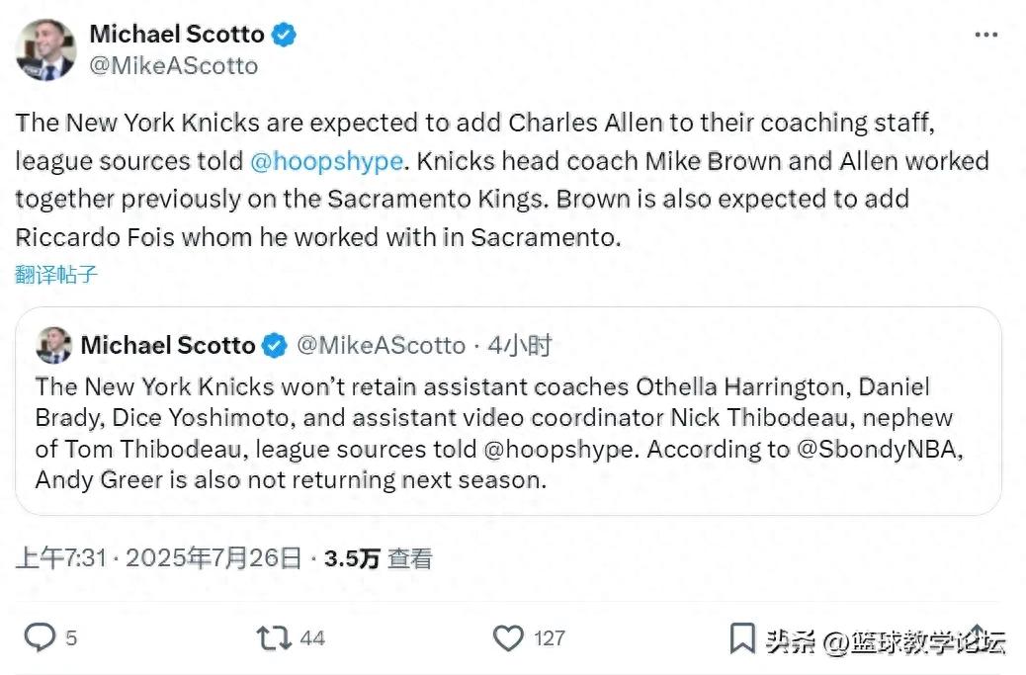Like the post with the heart icon
The width and height of the screenshot is (1026, 675).
[x=508, y=637]
